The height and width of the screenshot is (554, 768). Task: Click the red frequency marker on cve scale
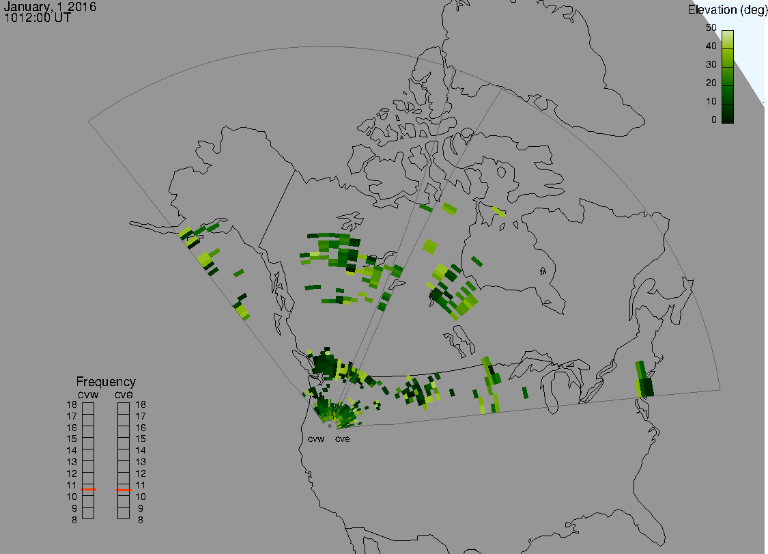click(124, 490)
